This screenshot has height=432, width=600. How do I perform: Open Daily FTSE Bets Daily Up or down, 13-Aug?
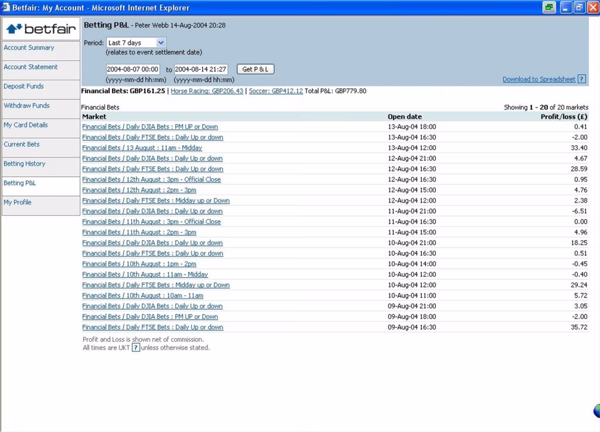pyautogui.click(x=153, y=137)
